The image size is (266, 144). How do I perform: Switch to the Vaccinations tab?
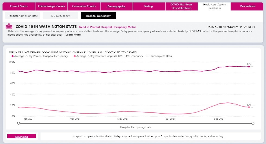pos(247,6)
